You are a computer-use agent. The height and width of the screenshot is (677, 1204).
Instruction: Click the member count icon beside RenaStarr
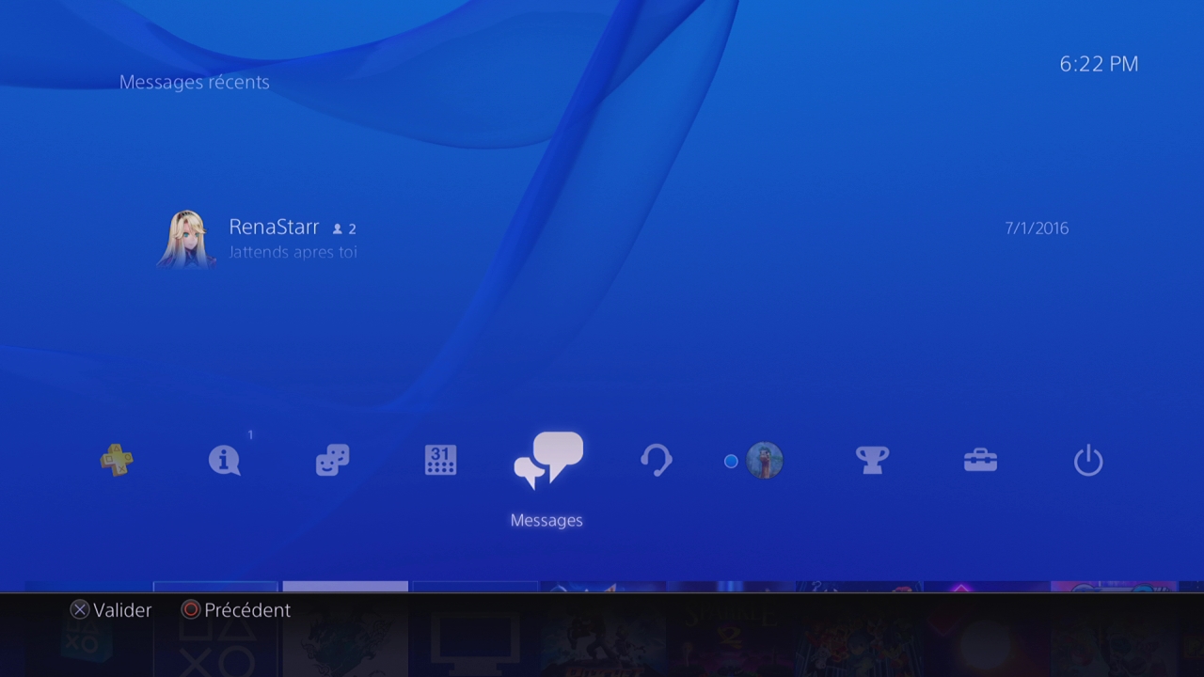[338, 228]
